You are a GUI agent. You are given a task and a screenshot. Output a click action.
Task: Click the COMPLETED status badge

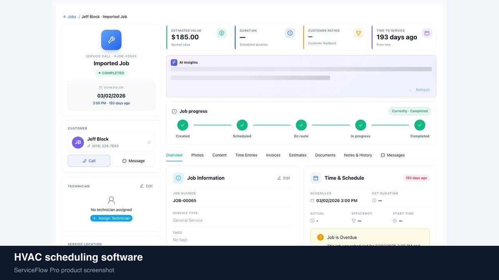[x=111, y=73]
